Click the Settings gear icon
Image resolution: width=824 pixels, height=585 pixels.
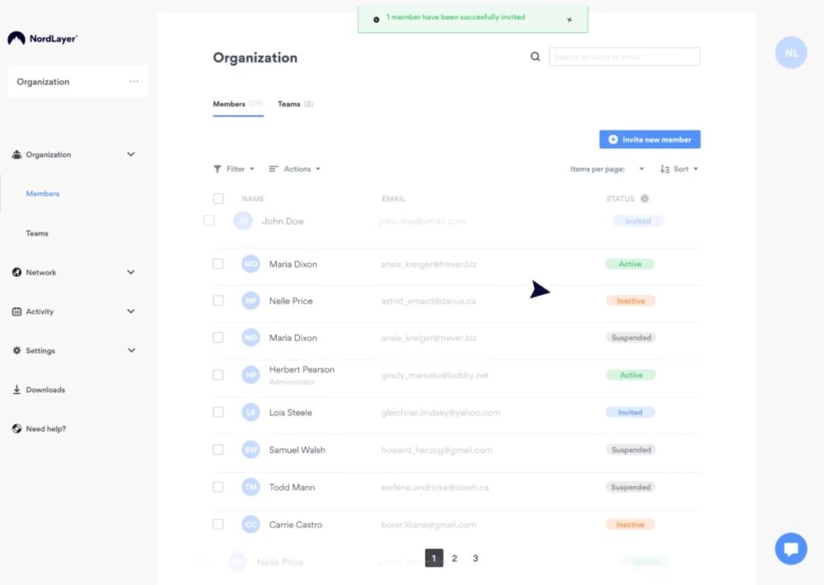[17, 351]
